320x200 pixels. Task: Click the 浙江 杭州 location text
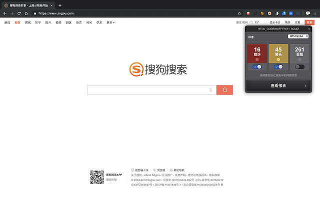242,22
